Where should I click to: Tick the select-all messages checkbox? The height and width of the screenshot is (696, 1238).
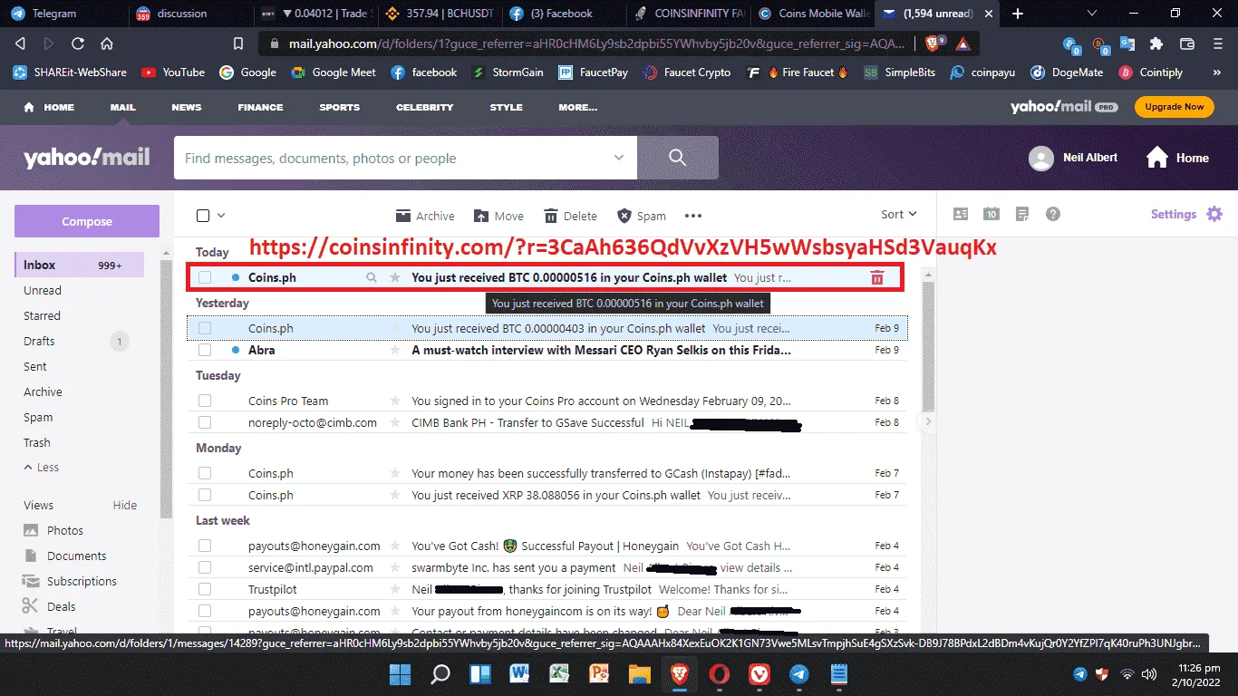pos(203,216)
